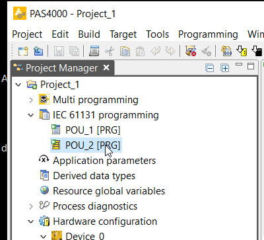Collapse the Device 0 node
The height and width of the screenshot is (240, 264).
click(x=44, y=237)
